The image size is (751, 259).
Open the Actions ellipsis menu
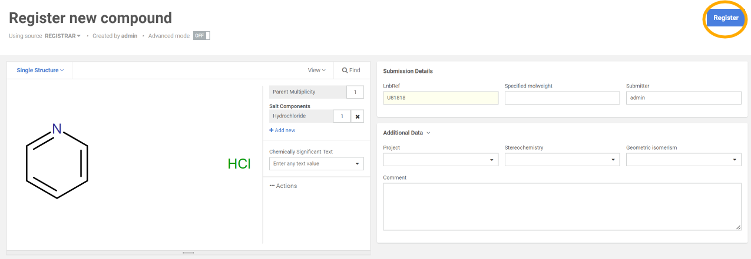(283, 186)
